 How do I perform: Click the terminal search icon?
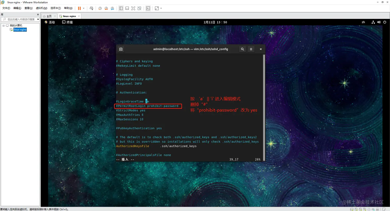coord(242,49)
